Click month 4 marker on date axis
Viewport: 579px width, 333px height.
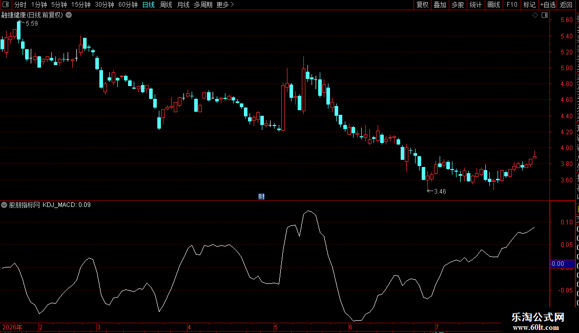189,327
